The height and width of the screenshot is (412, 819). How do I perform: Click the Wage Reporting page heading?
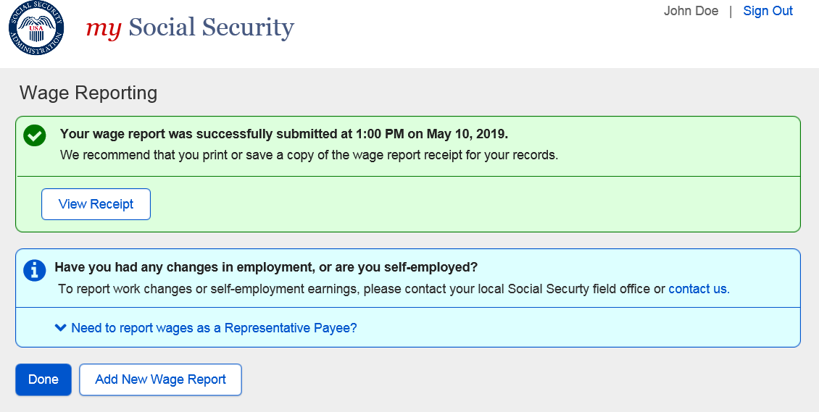88,93
